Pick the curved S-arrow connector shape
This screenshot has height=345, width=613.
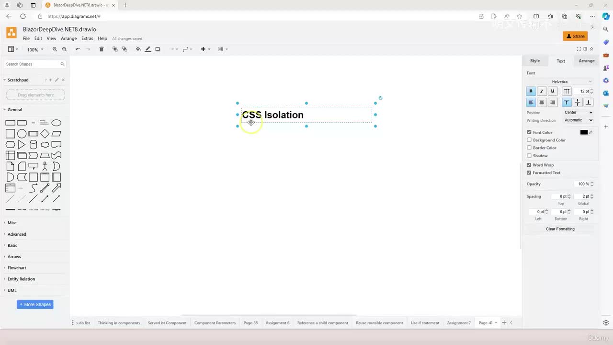click(x=33, y=188)
